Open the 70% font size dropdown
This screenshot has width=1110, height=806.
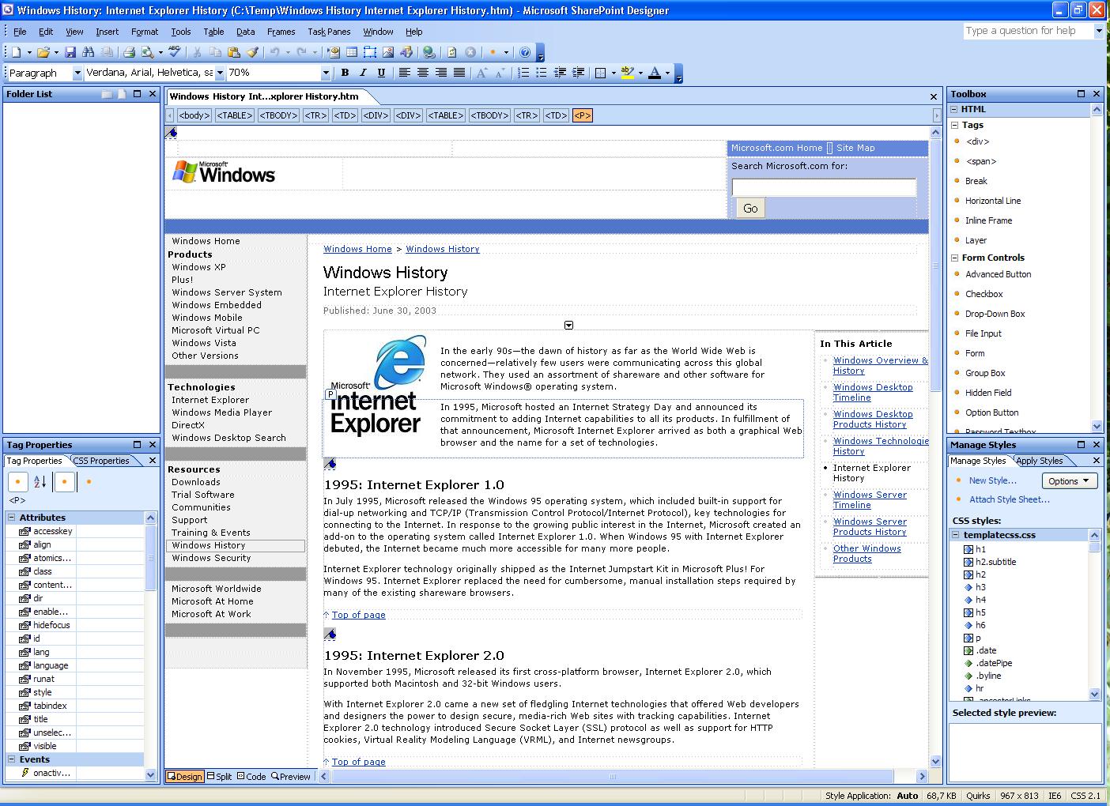(326, 73)
